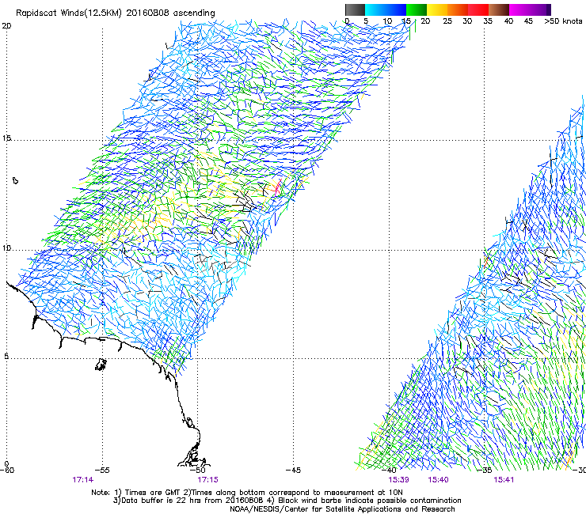Select the '15:39' overpass time label

[398, 480]
